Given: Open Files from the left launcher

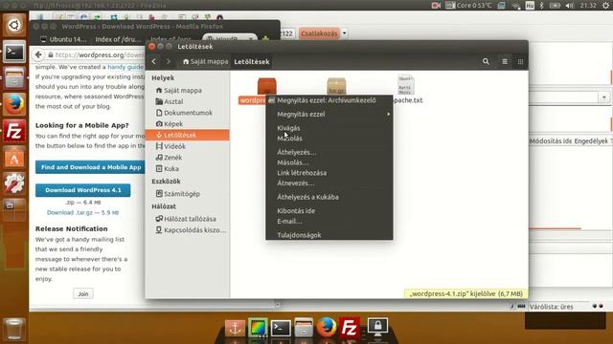Looking at the screenshot, I should [x=14, y=78].
